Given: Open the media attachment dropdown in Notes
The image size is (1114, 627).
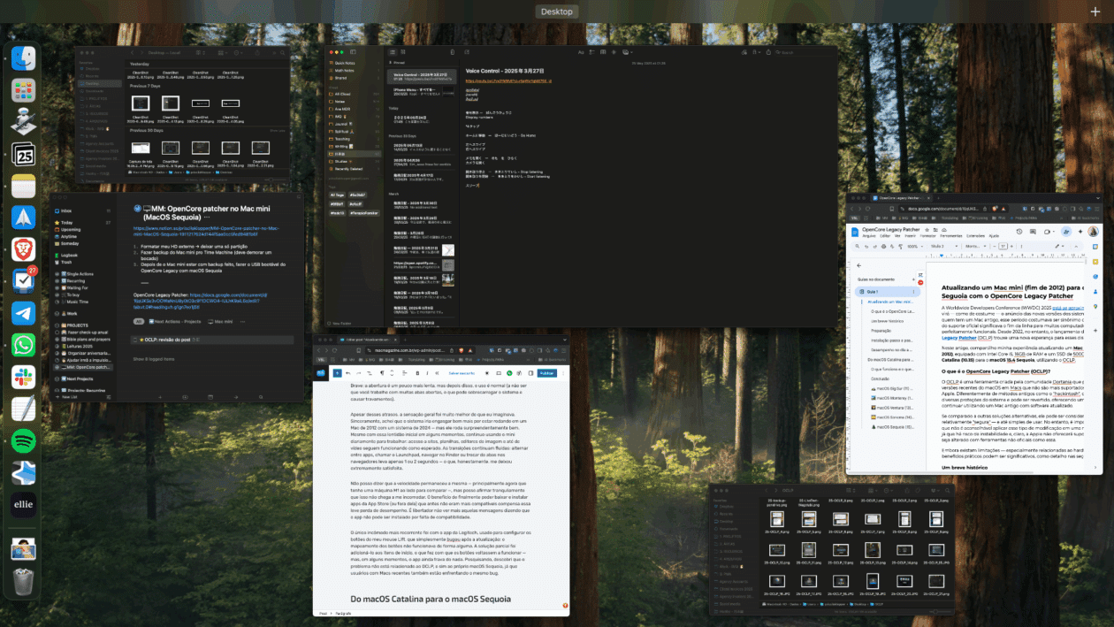Looking at the screenshot, I should 628,52.
